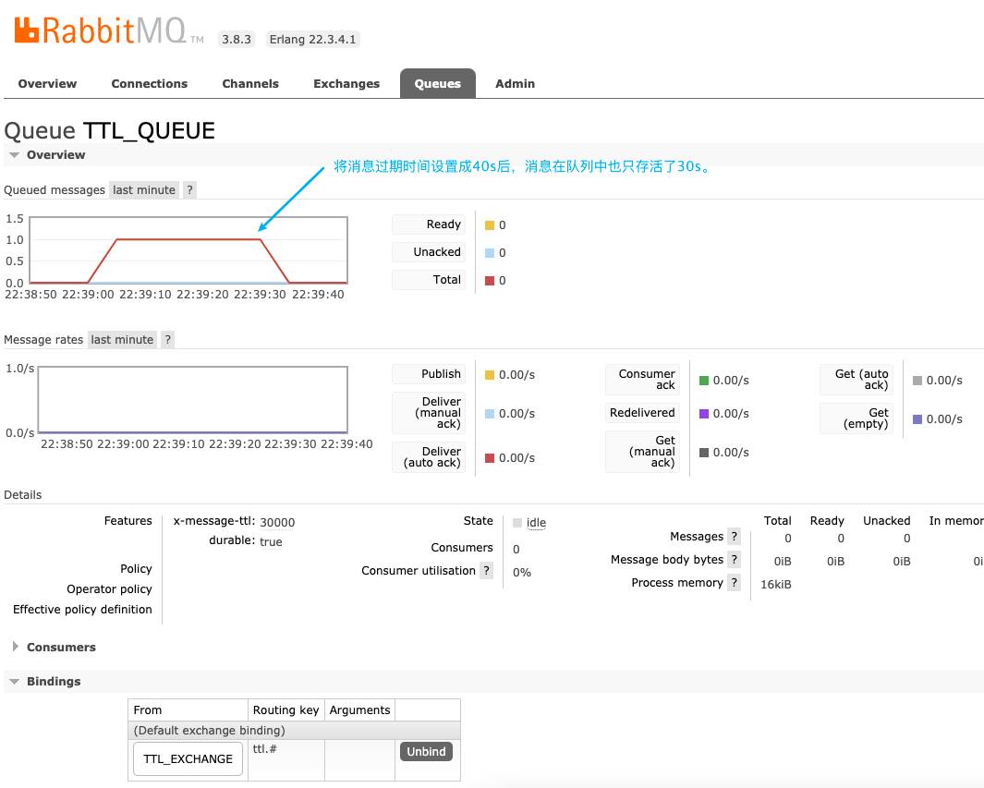Image resolution: width=984 pixels, height=788 pixels.
Task: Toggle the Consumer ack rate series
Action: tap(643, 380)
